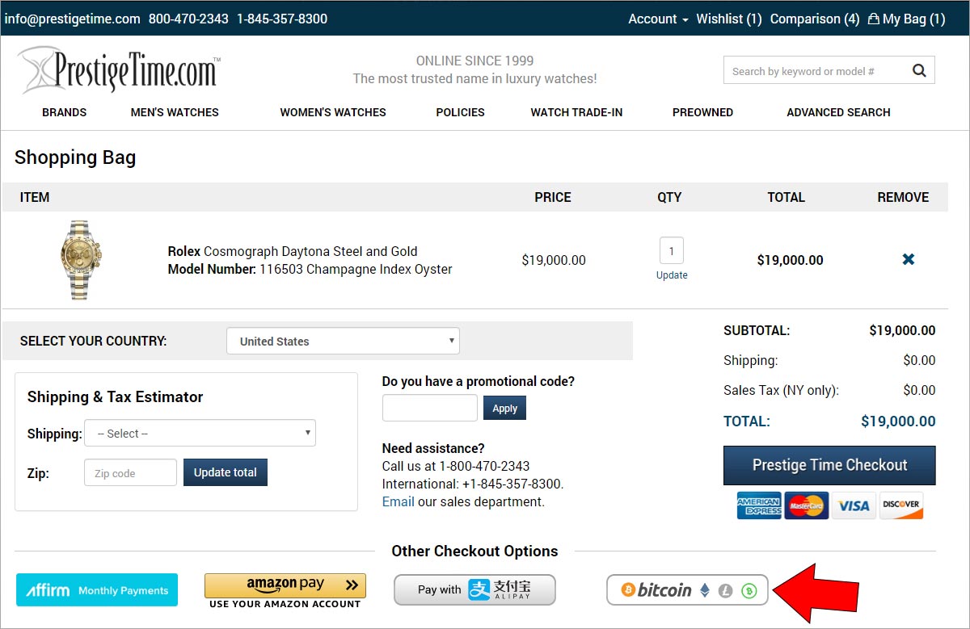Focus the keyword search field
Viewport: 970px width, 629px height.
point(814,70)
